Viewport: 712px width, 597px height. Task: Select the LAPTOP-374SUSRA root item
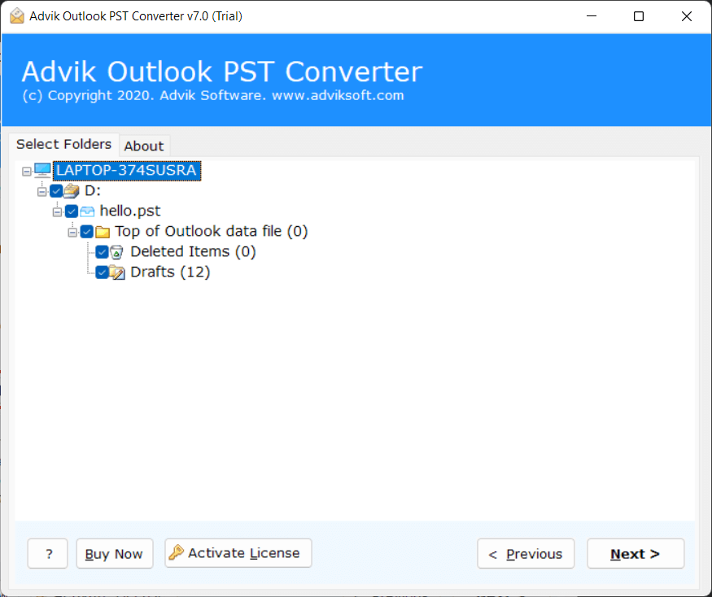point(127,171)
